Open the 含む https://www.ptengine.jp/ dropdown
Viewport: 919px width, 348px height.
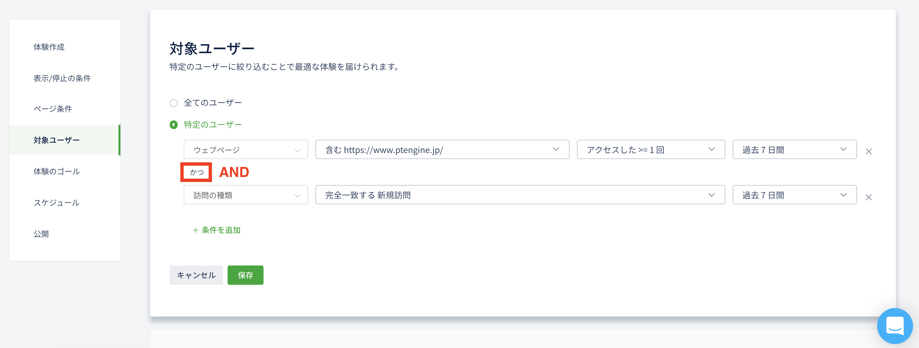click(x=443, y=149)
